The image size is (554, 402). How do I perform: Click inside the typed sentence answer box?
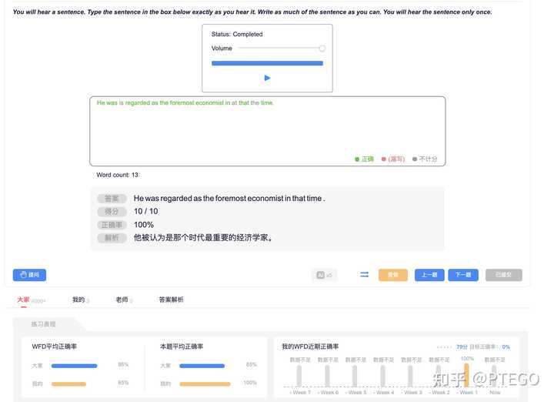[268, 131]
